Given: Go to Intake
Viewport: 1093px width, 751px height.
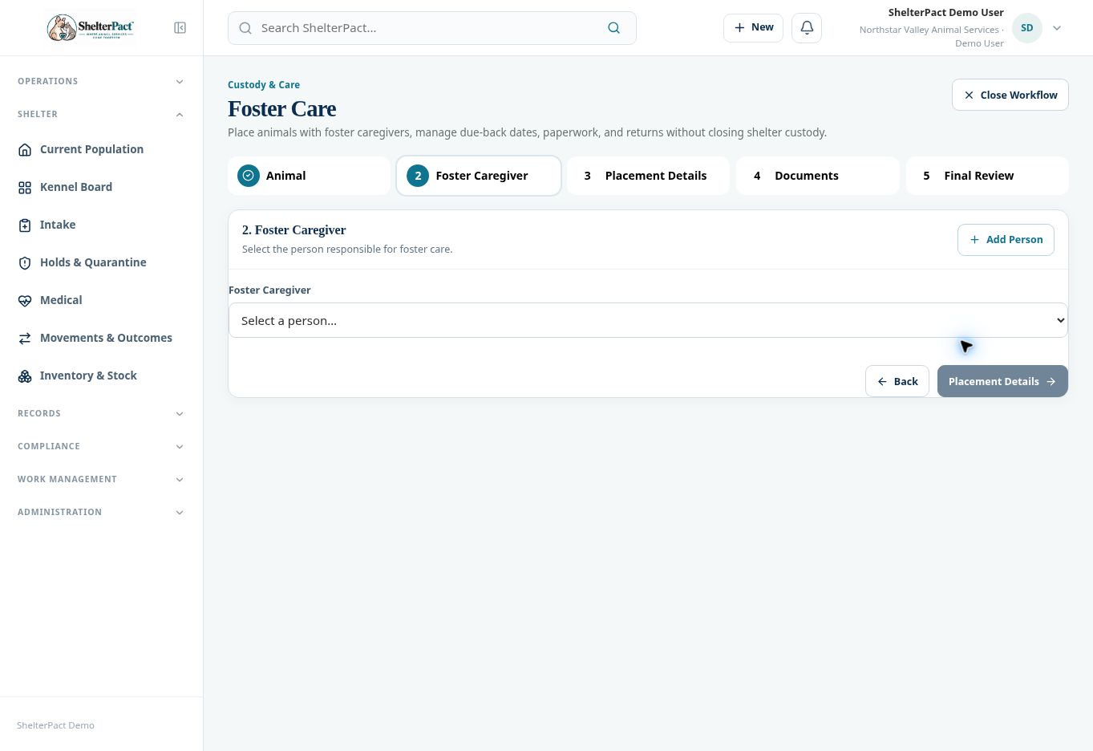Looking at the screenshot, I should [x=101, y=225].
